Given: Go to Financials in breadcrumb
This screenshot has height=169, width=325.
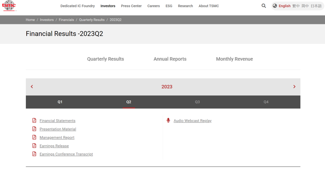Looking at the screenshot, I should (x=66, y=20).
